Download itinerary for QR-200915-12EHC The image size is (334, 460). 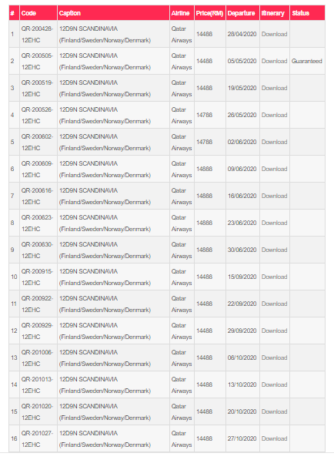pyautogui.click(x=274, y=277)
